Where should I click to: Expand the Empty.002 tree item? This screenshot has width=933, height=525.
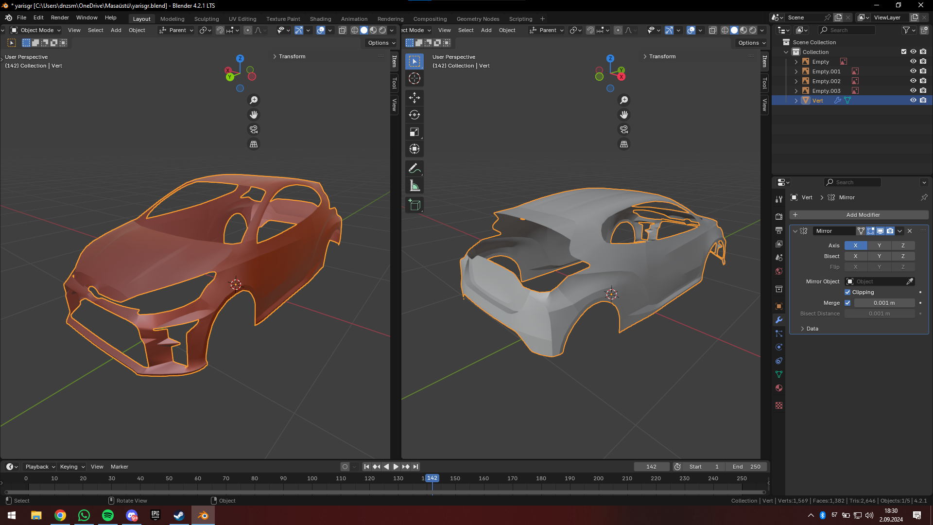(x=796, y=81)
